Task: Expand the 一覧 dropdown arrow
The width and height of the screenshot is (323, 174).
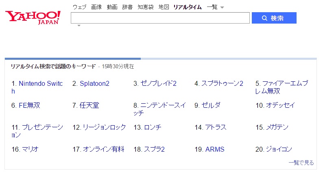Action: point(222,7)
